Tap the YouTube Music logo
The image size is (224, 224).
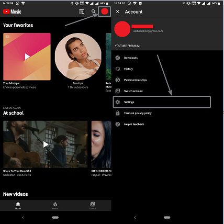tap(12, 12)
